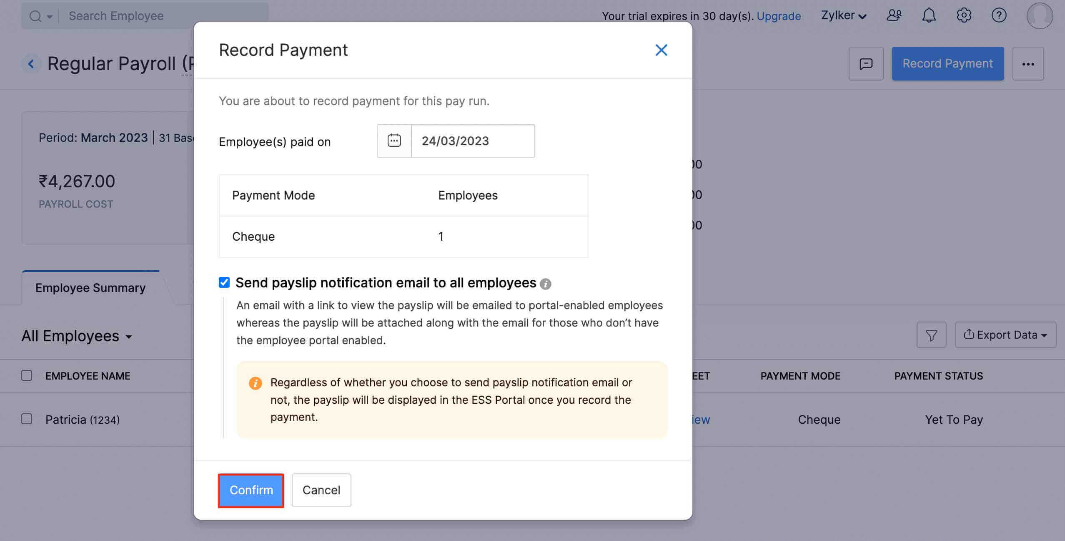The width and height of the screenshot is (1065, 541).
Task: Open the Export Data dropdown
Action: (1005, 335)
